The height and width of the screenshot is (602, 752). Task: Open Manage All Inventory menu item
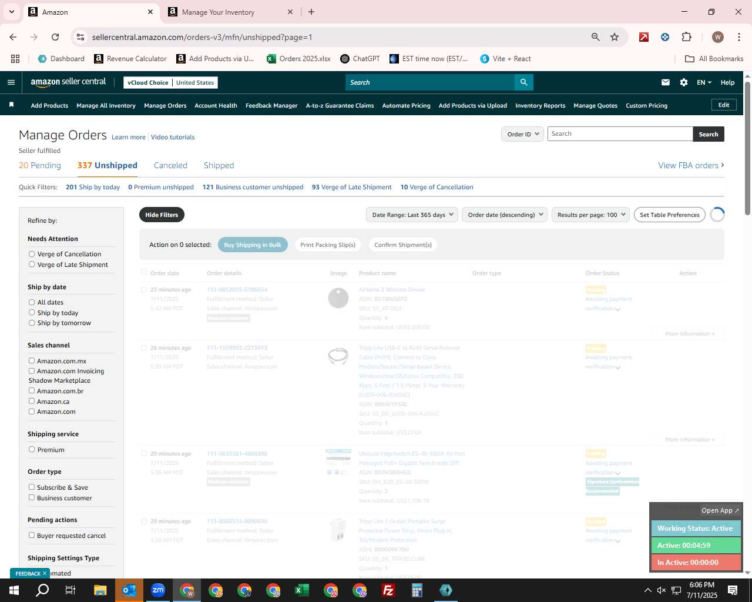click(x=106, y=105)
